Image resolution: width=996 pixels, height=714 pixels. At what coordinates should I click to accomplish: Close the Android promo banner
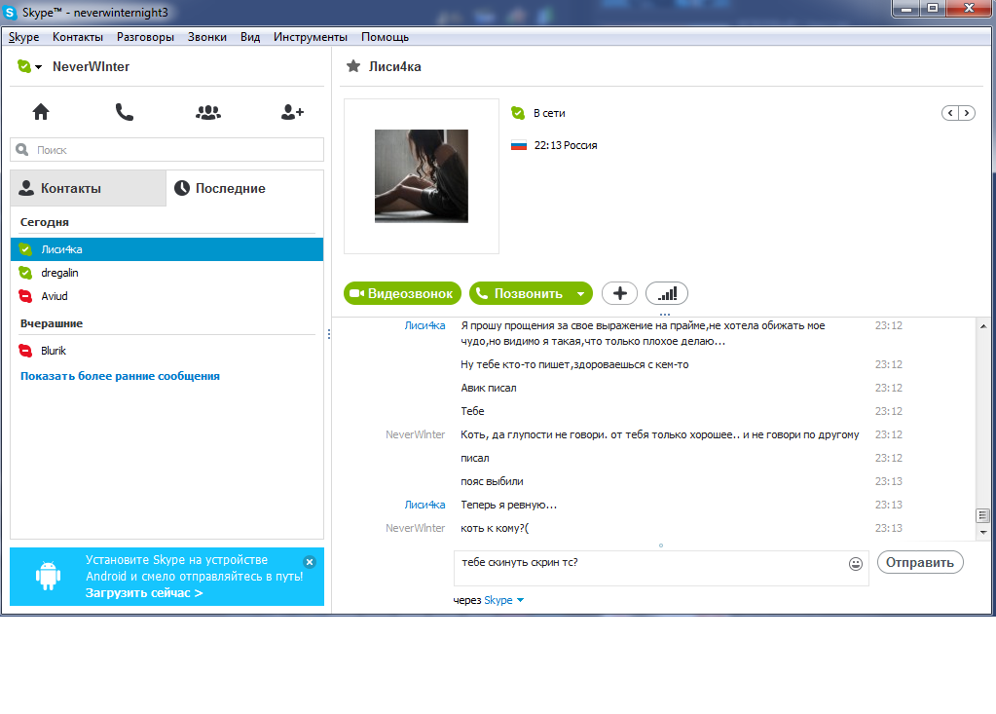pyautogui.click(x=310, y=561)
